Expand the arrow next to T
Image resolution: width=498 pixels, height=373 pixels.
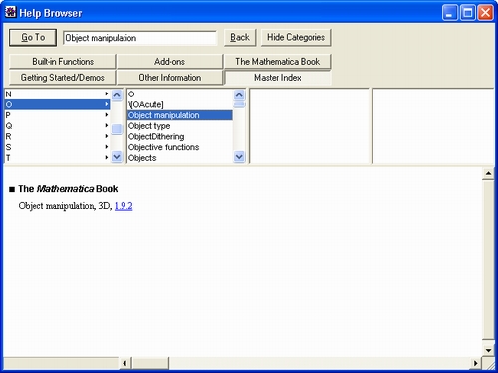107,157
